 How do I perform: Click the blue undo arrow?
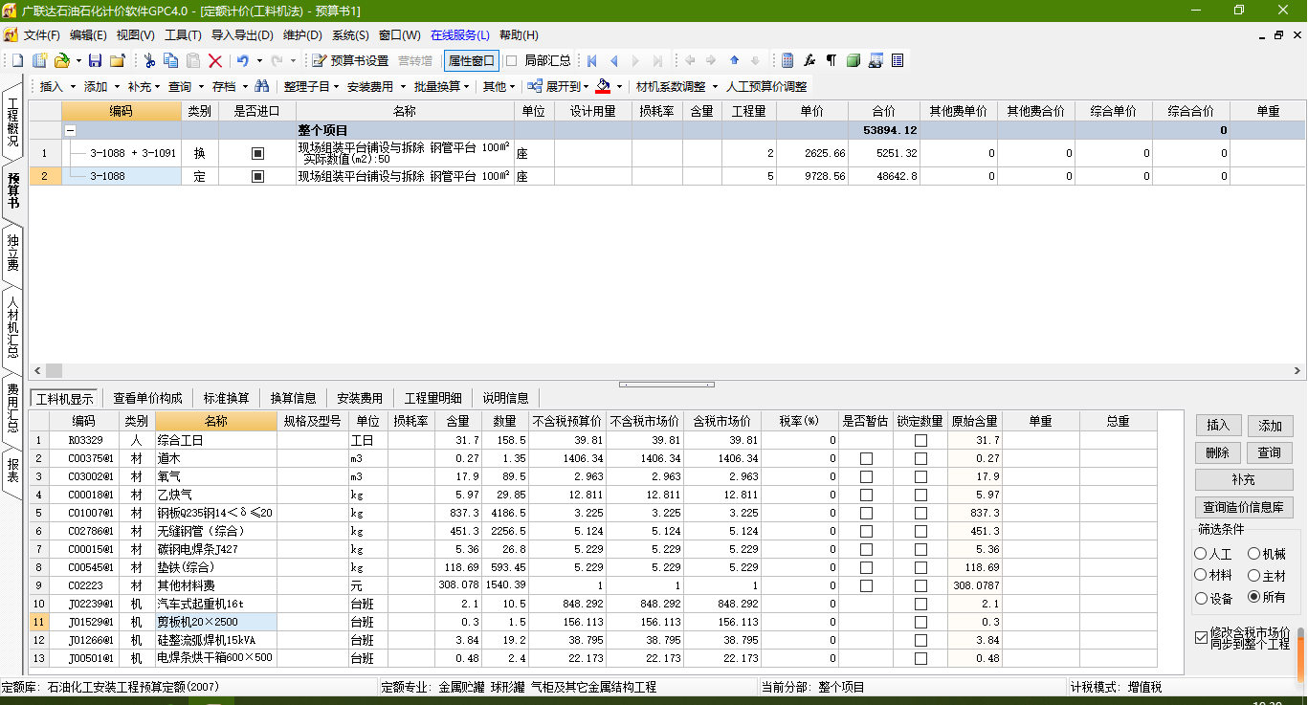(243, 60)
